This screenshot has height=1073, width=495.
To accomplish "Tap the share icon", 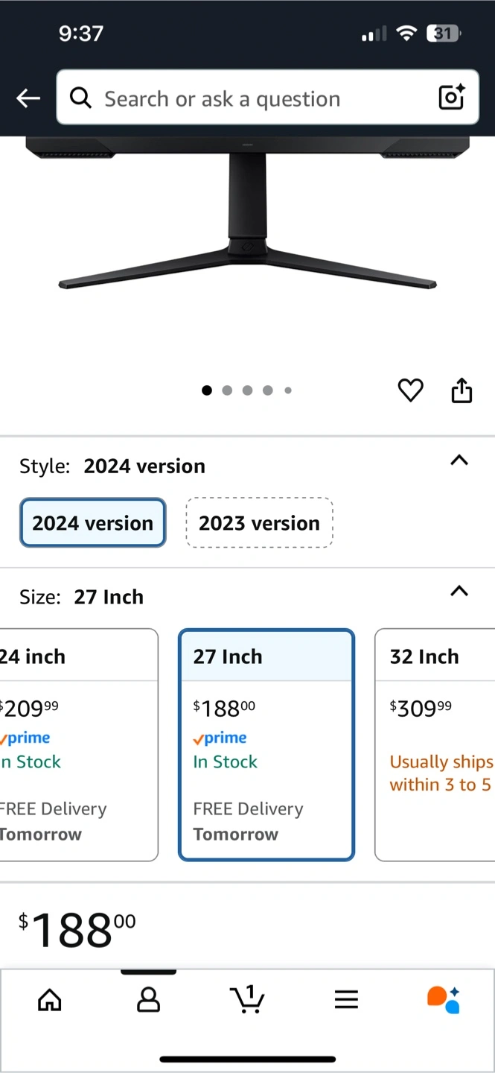I will [462, 390].
